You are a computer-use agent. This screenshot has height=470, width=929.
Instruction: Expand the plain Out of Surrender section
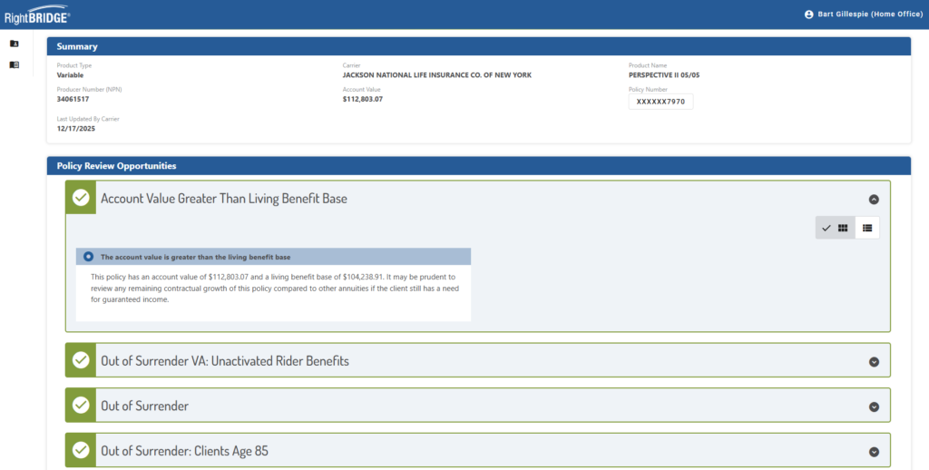(x=874, y=407)
